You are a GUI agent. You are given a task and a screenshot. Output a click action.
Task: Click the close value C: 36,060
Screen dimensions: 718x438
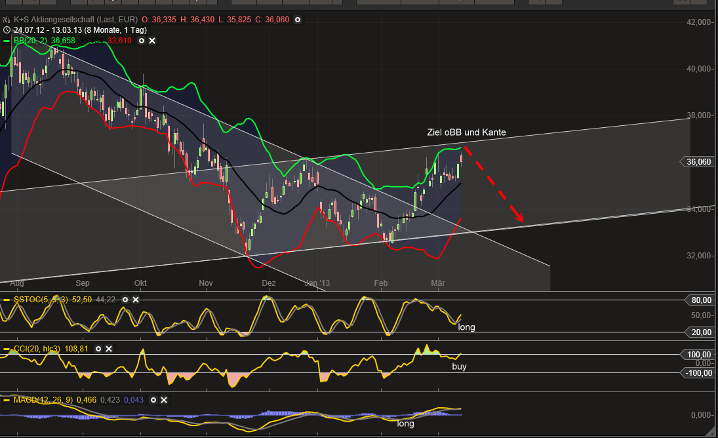(x=272, y=20)
